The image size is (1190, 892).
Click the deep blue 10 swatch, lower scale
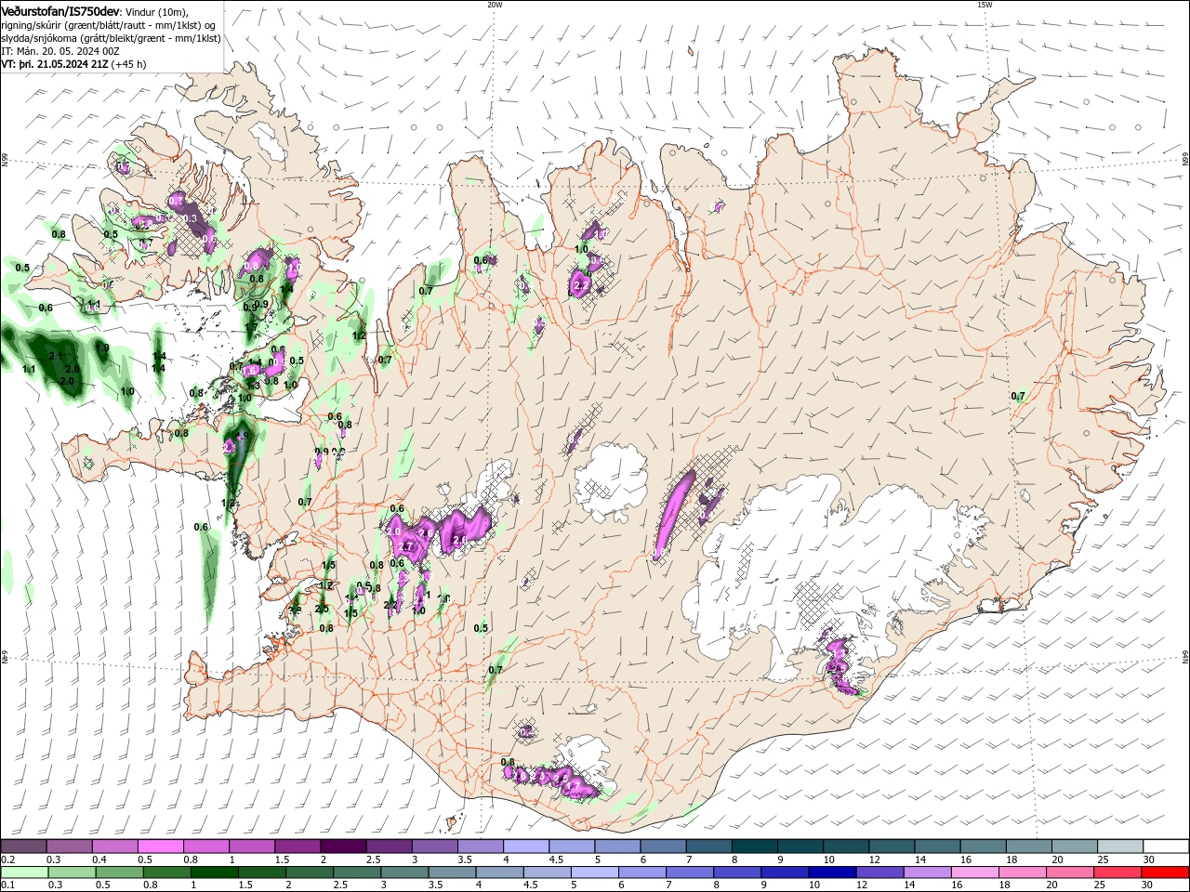pos(832,872)
